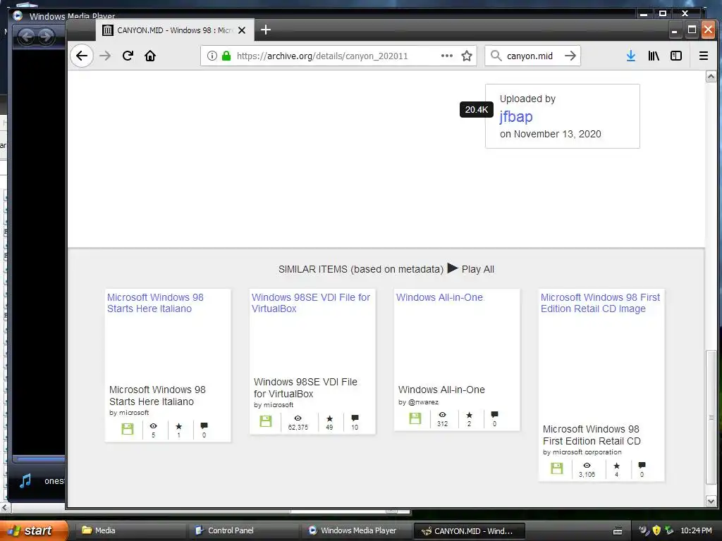Switch to Windows Media Player taskbar button

pyautogui.click(x=356, y=530)
